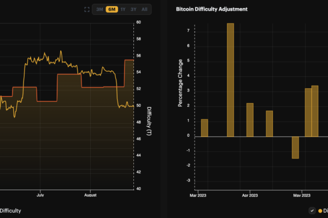
Task: Switch to the 3M time range
Action: pyautogui.click(x=99, y=9)
